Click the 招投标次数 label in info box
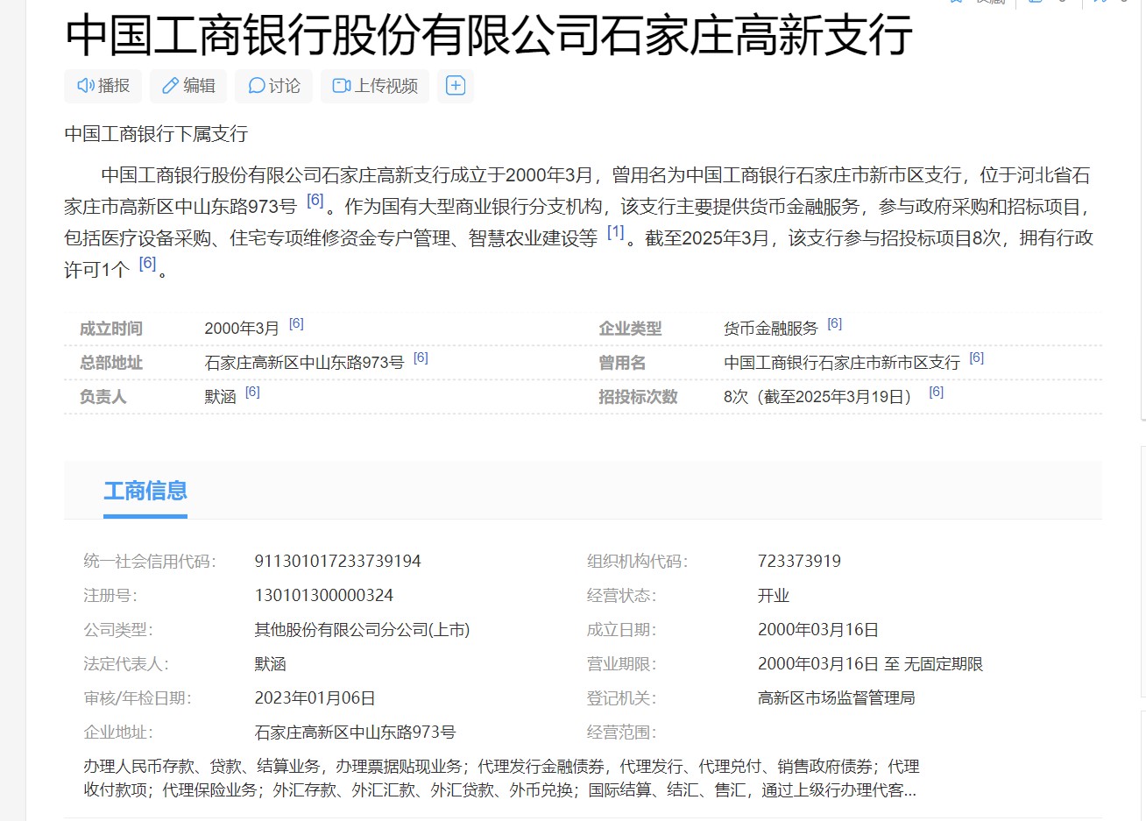Viewport: 1146px width, 821px height. click(638, 397)
